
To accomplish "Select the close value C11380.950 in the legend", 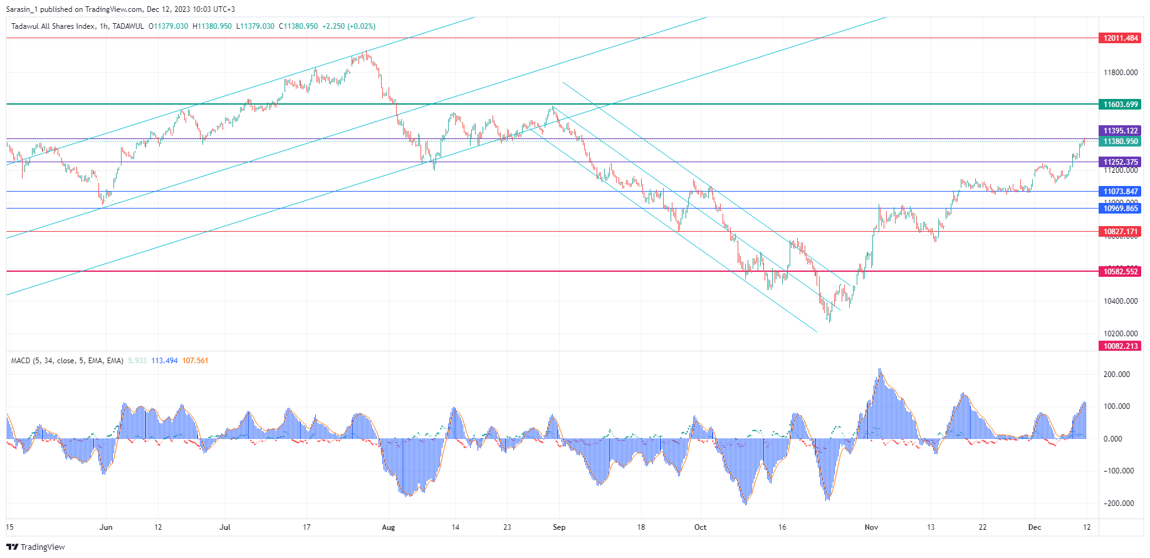I will (298, 26).
